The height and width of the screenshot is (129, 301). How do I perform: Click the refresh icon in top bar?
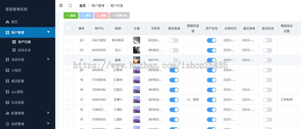coord(70,6)
